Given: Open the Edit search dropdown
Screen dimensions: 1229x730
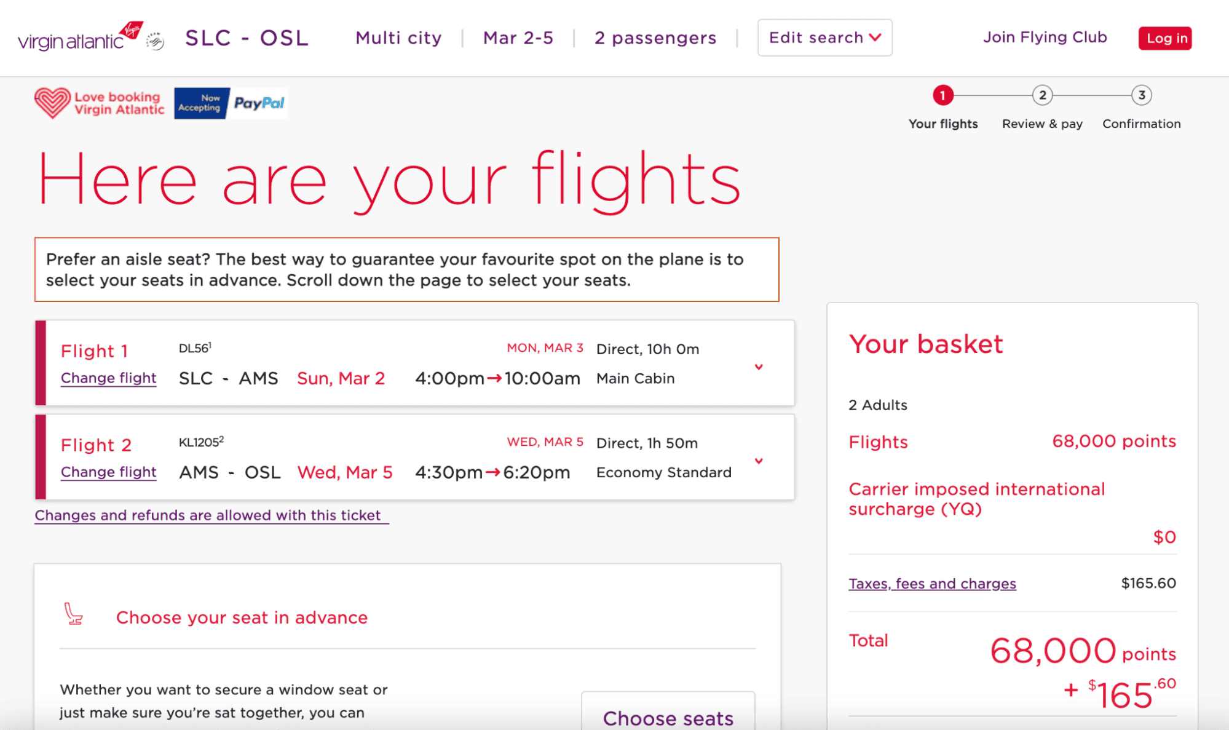Looking at the screenshot, I should [x=824, y=38].
